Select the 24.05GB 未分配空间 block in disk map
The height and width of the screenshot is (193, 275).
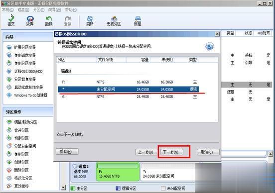pyautogui.click(x=168, y=172)
